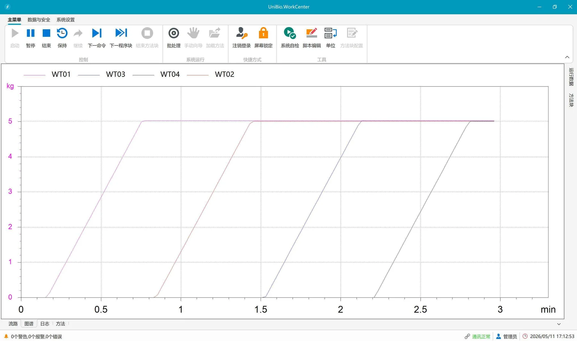The image size is (577, 341).
Task: Expand bottom panel with down chevron
Action: coord(559,324)
